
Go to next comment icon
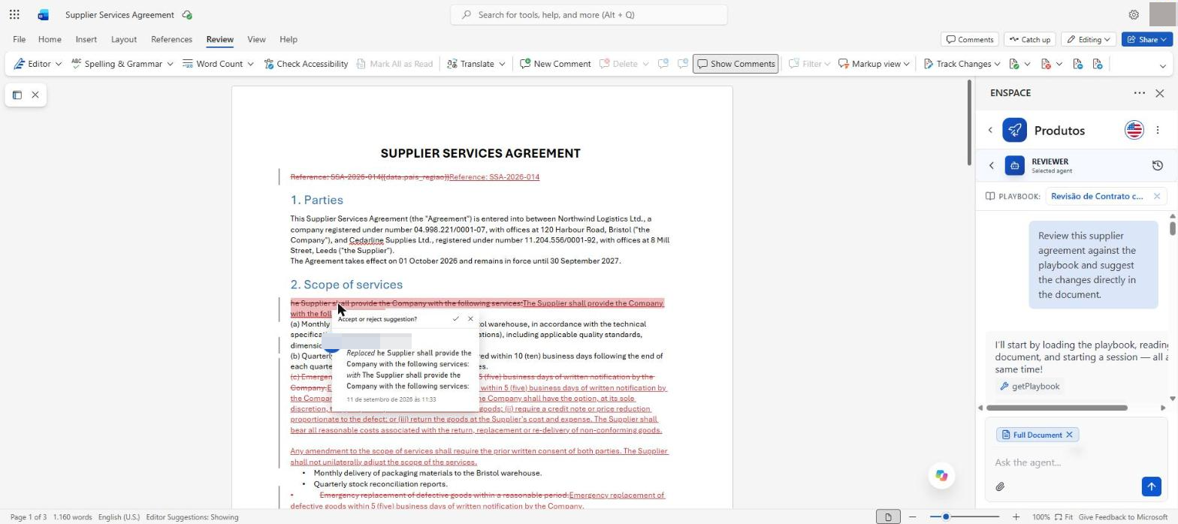[683, 64]
